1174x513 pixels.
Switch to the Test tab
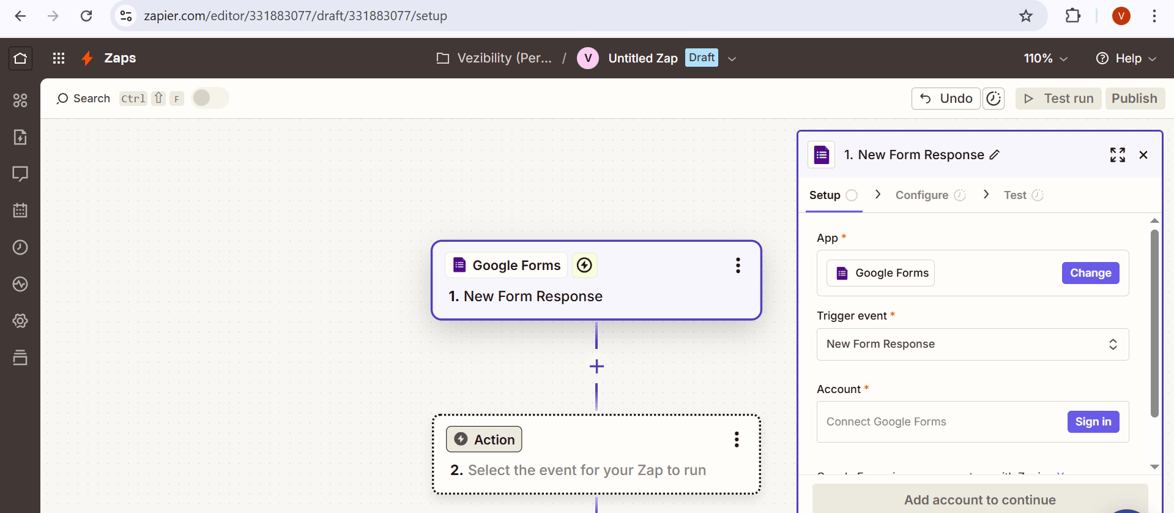[1015, 195]
